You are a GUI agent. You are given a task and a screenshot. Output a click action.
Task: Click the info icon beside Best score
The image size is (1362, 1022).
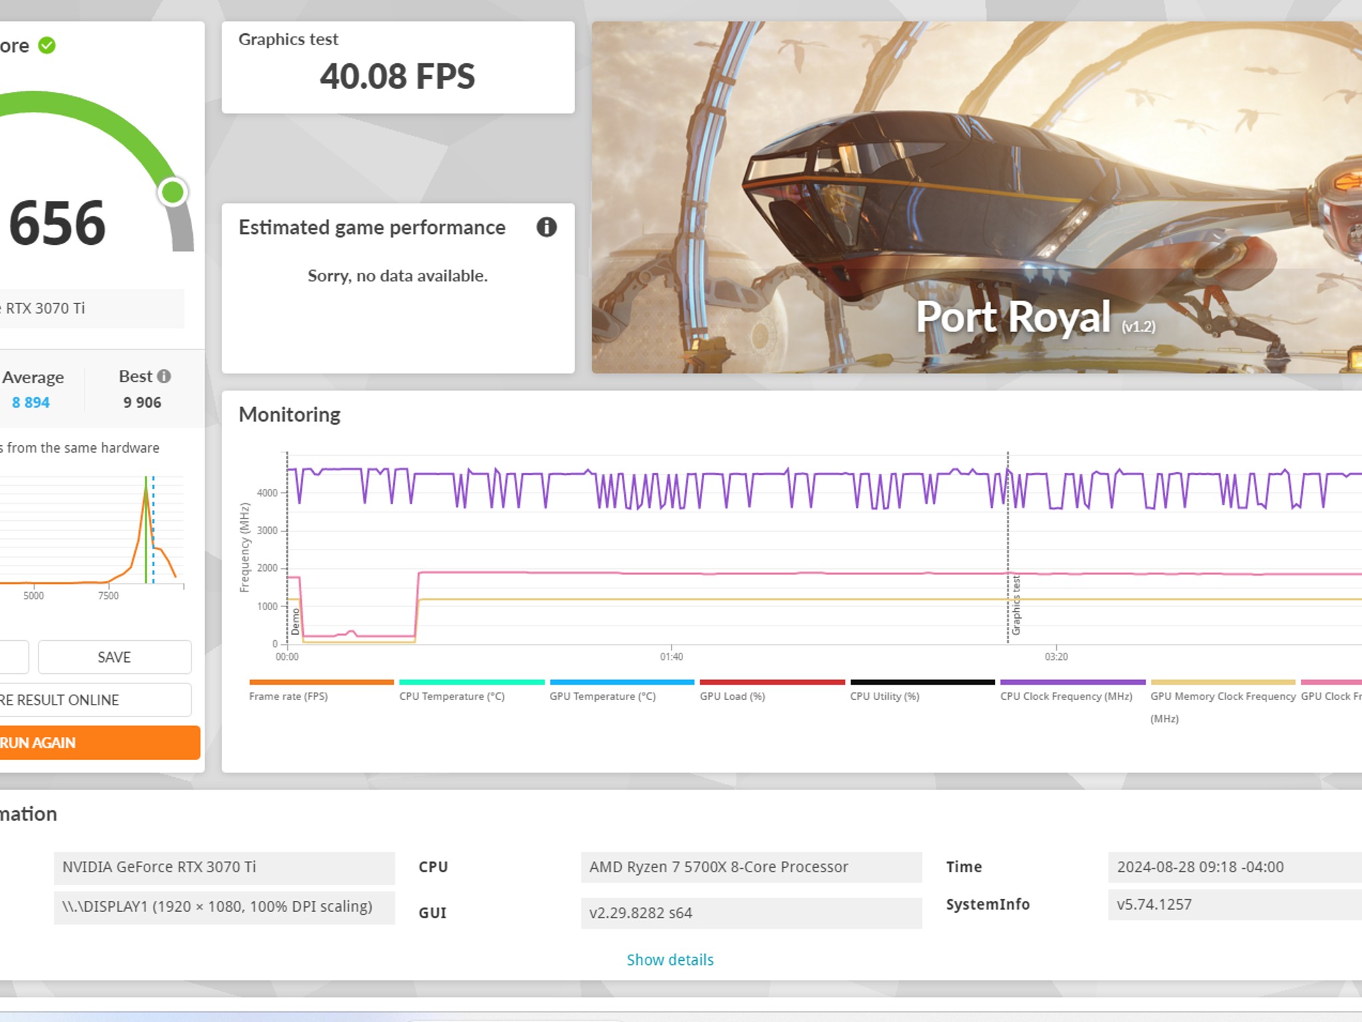click(x=164, y=377)
